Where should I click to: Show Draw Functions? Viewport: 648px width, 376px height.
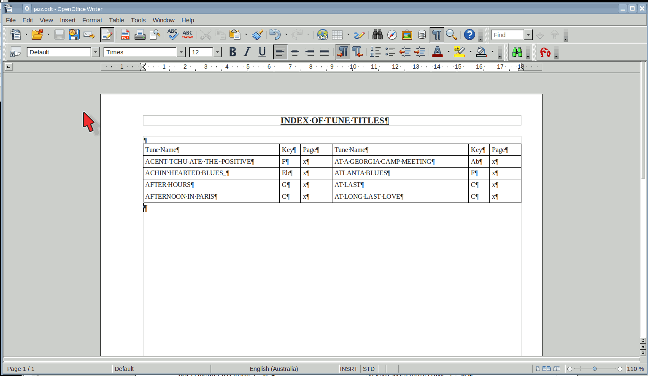coord(359,35)
